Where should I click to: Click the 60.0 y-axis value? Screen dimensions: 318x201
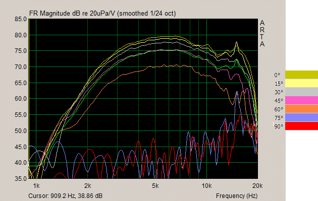point(21,99)
